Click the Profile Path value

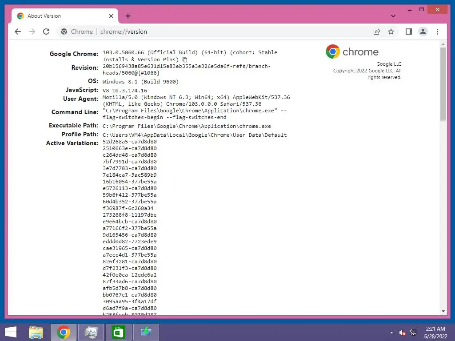pyautogui.click(x=195, y=135)
